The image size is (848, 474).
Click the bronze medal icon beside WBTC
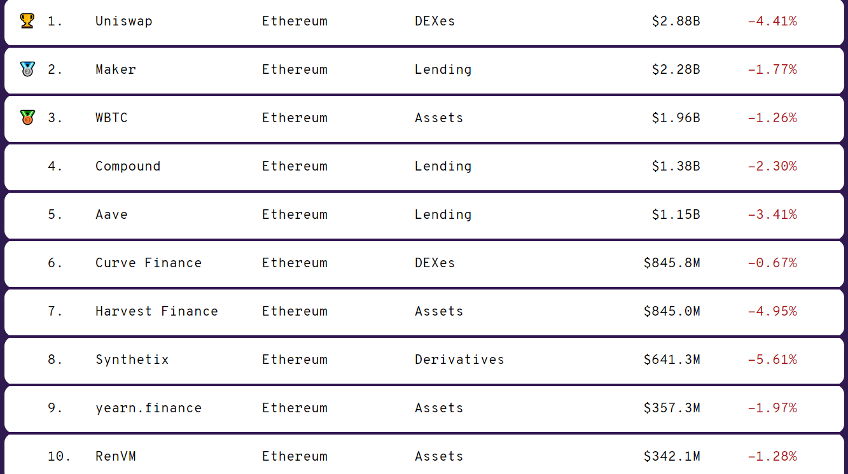point(27,118)
